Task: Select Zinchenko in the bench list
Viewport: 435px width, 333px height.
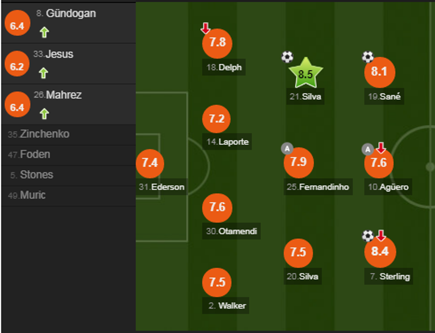Action: click(39, 134)
